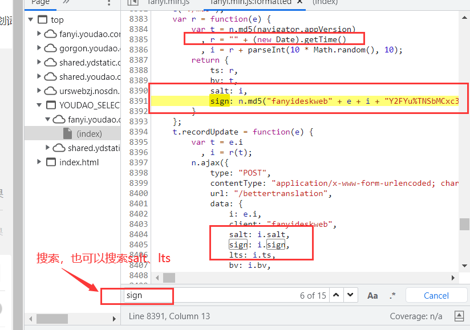Screen dimensions: 470x330
Task: Toggle regular expression (.*) search option
Action: 392,295
